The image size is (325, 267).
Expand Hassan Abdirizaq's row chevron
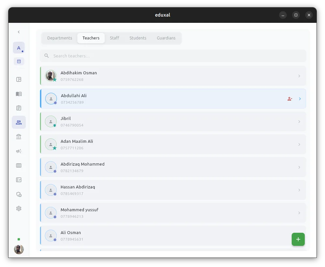299,190
